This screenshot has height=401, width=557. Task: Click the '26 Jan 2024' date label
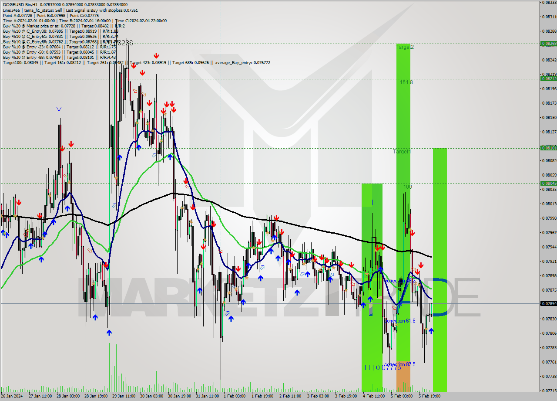pyautogui.click(x=11, y=396)
